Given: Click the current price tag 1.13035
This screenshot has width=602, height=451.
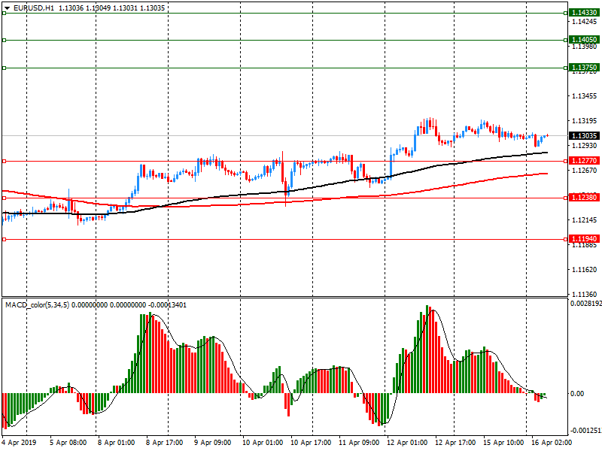Looking at the screenshot, I should point(584,136).
